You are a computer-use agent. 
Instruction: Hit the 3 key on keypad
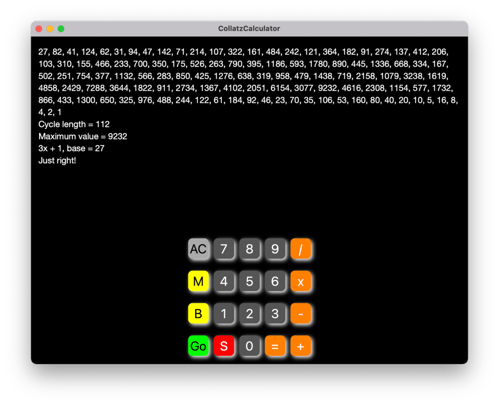point(275,314)
